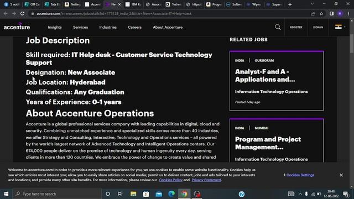Image resolution: width=354 pixels, height=199 pixels.
Task: Open Microsoft Edge from the taskbar
Action: coord(171,194)
